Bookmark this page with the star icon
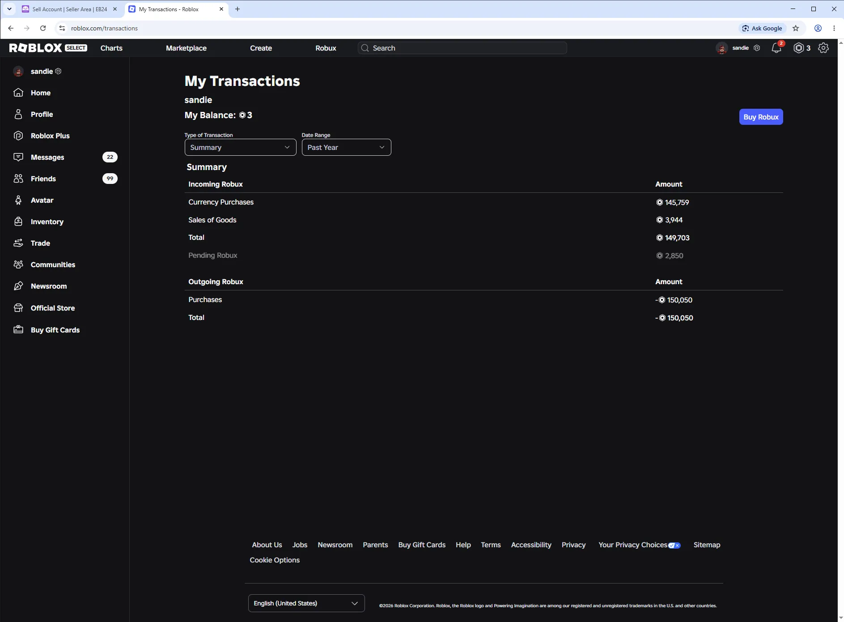This screenshot has width=844, height=622. [796, 28]
